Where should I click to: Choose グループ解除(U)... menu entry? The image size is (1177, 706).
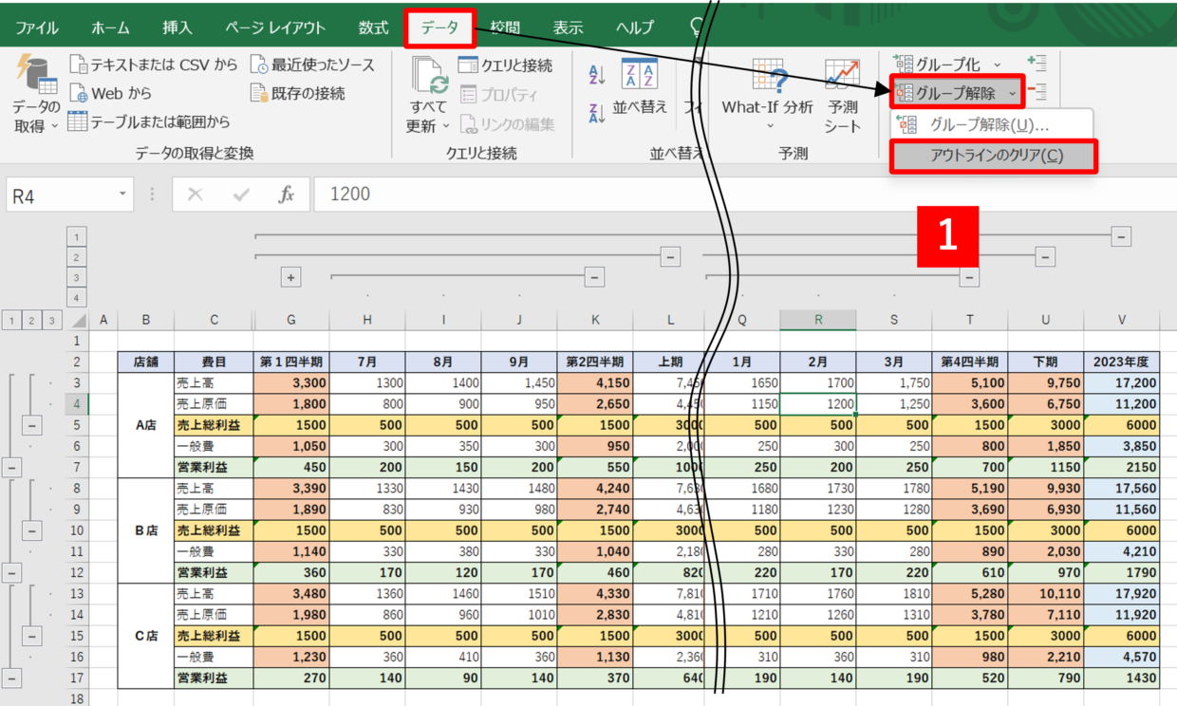click(x=988, y=124)
